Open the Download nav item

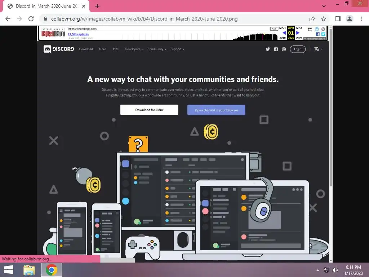pyautogui.click(x=86, y=49)
